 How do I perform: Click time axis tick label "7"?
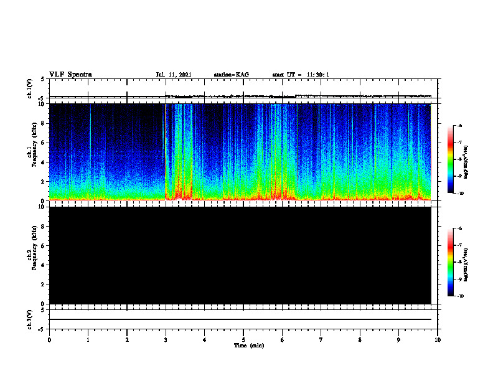pos(321,340)
